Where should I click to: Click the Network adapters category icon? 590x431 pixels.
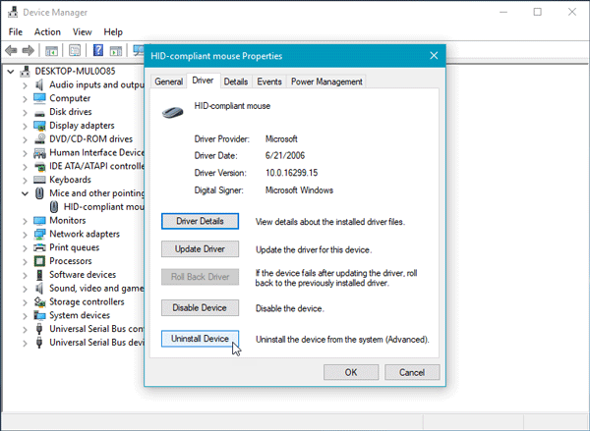coord(39,234)
